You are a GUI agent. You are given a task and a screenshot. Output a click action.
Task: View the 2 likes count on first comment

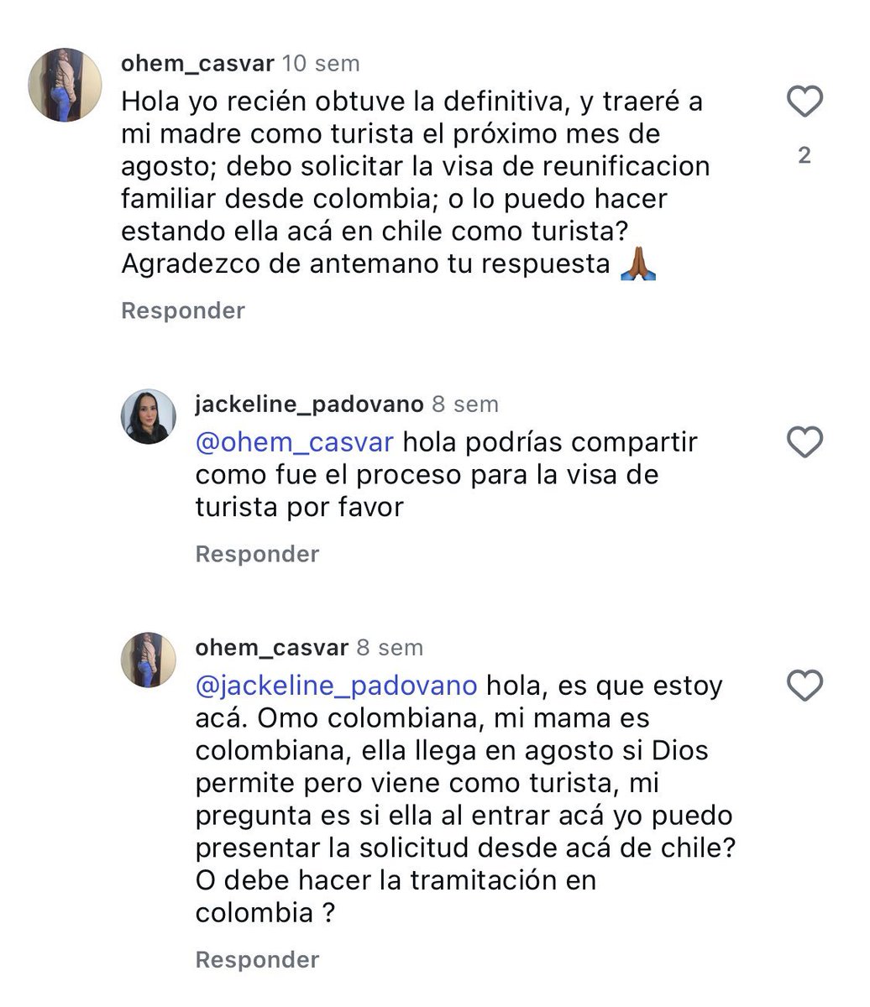coord(804,155)
